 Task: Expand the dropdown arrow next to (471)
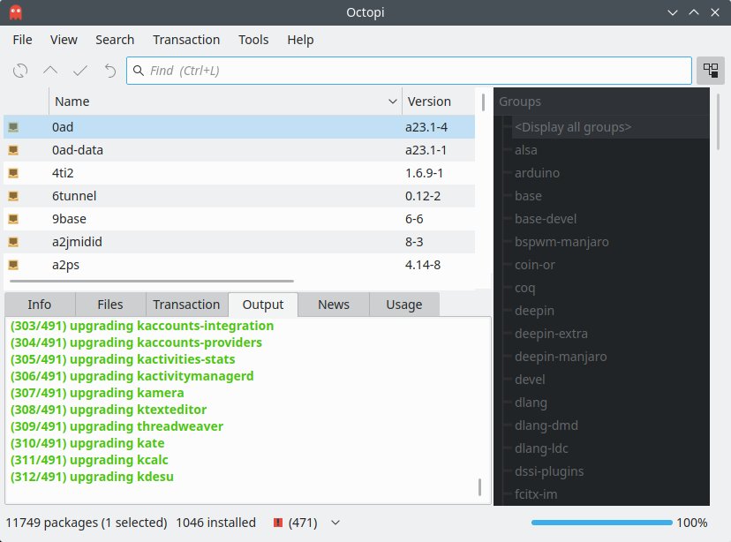point(335,523)
